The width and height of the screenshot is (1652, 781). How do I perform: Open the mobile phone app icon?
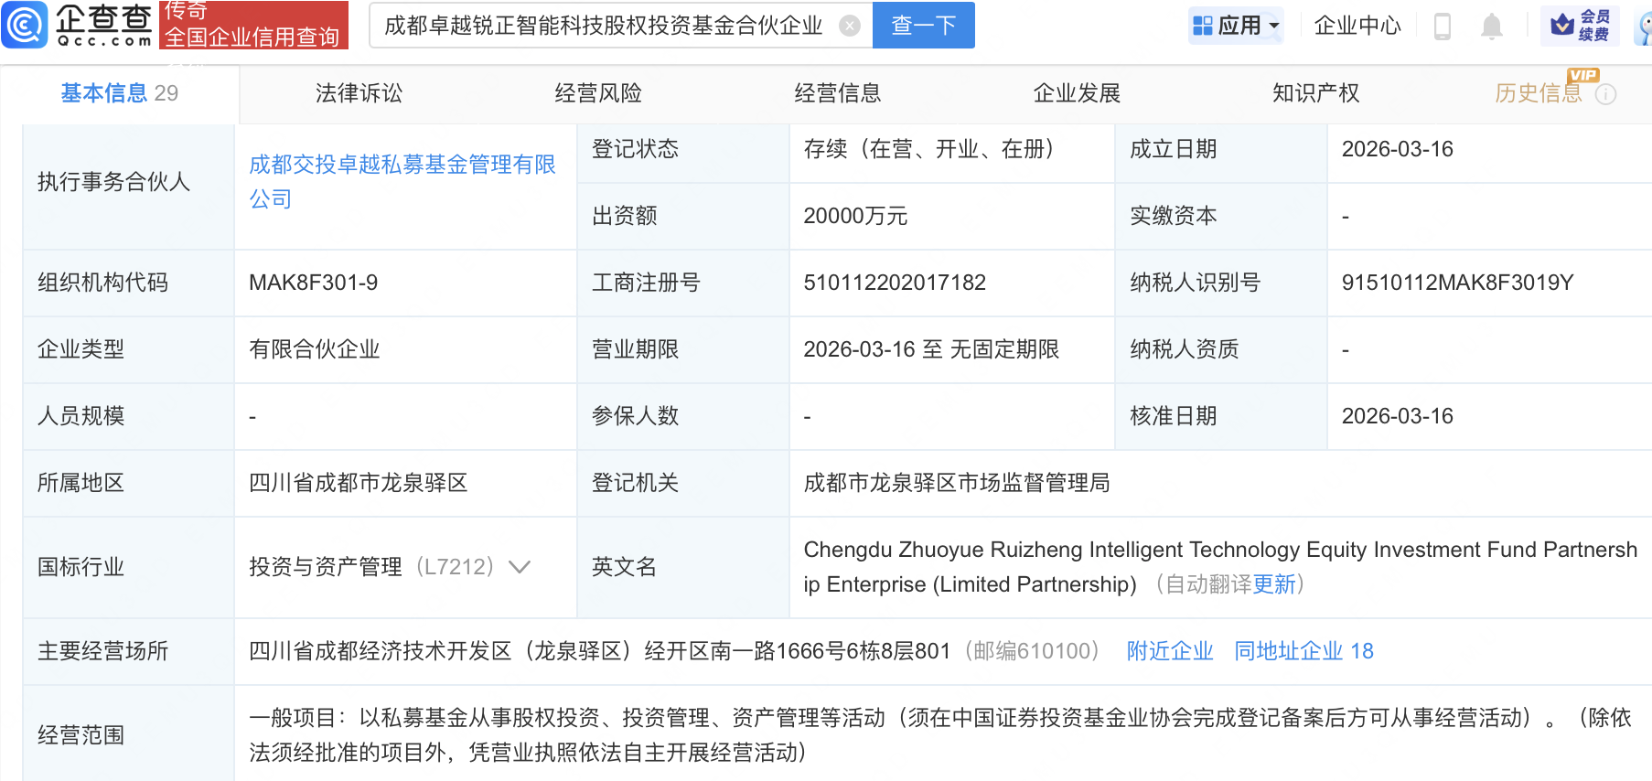pos(1443,26)
